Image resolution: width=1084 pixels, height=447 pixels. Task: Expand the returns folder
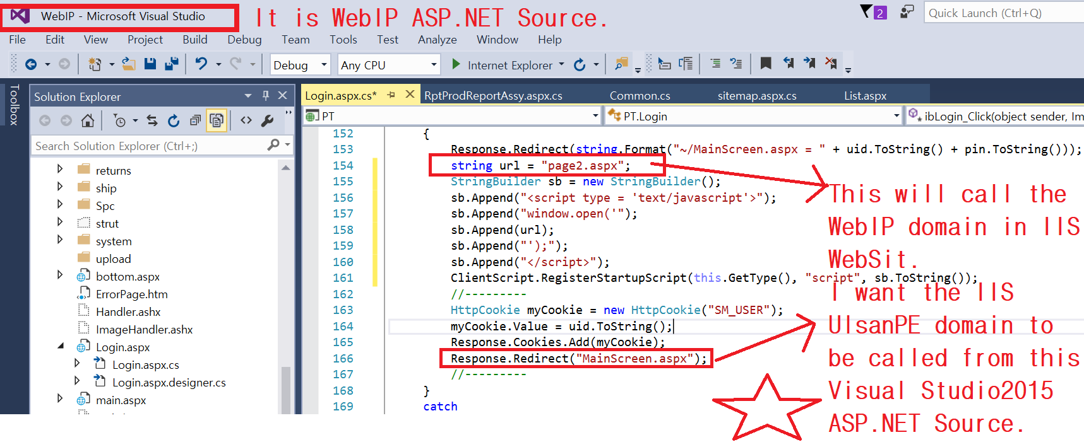tap(60, 169)
